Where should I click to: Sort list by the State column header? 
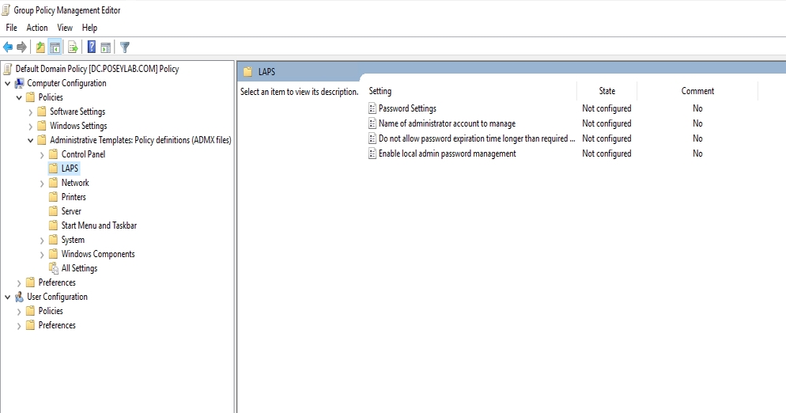point(607,91)
